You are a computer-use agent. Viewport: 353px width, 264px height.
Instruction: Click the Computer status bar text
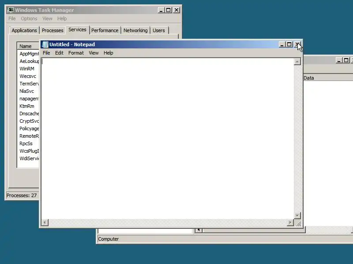coord(109,239)
